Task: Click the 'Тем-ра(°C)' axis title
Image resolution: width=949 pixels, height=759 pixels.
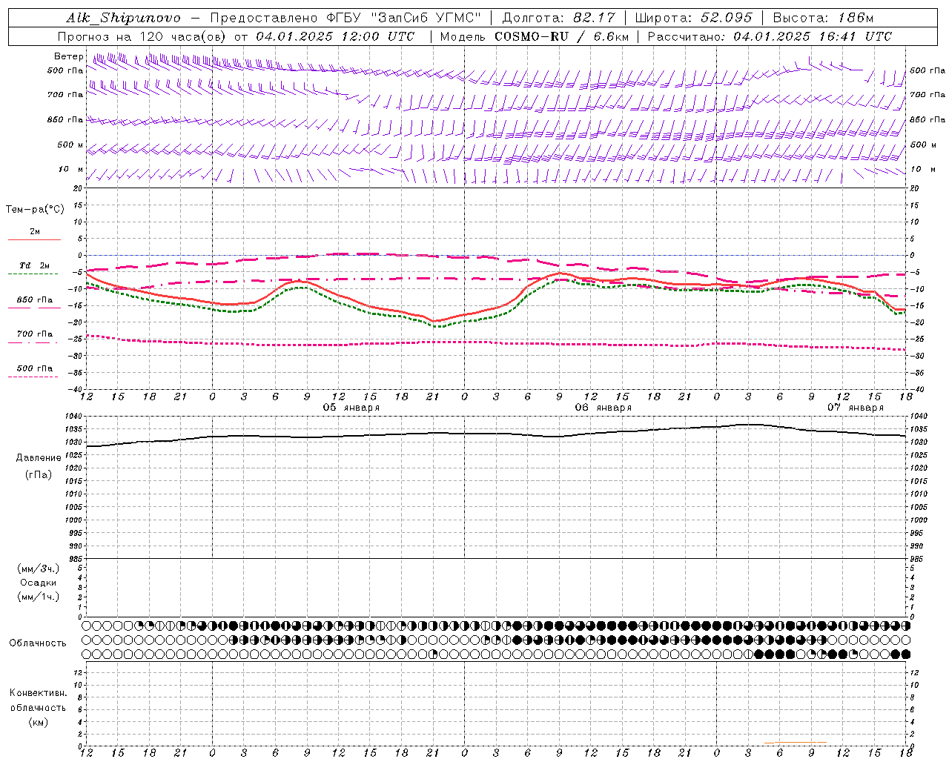Action: click(x=35, y=210)
